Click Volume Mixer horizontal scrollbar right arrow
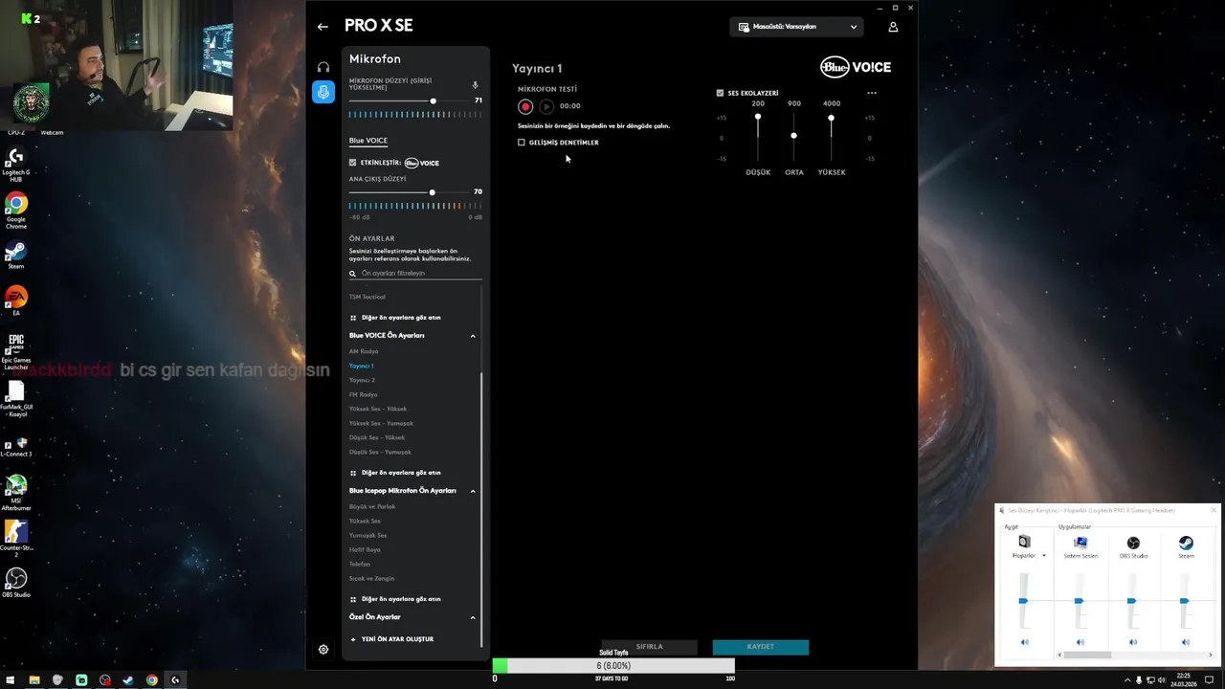Screen dimensions: 1225x689 (1211, 656)
